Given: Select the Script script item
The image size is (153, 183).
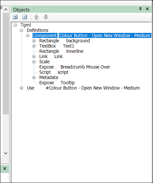Looking at the screenshot, I should coord(54,72).
